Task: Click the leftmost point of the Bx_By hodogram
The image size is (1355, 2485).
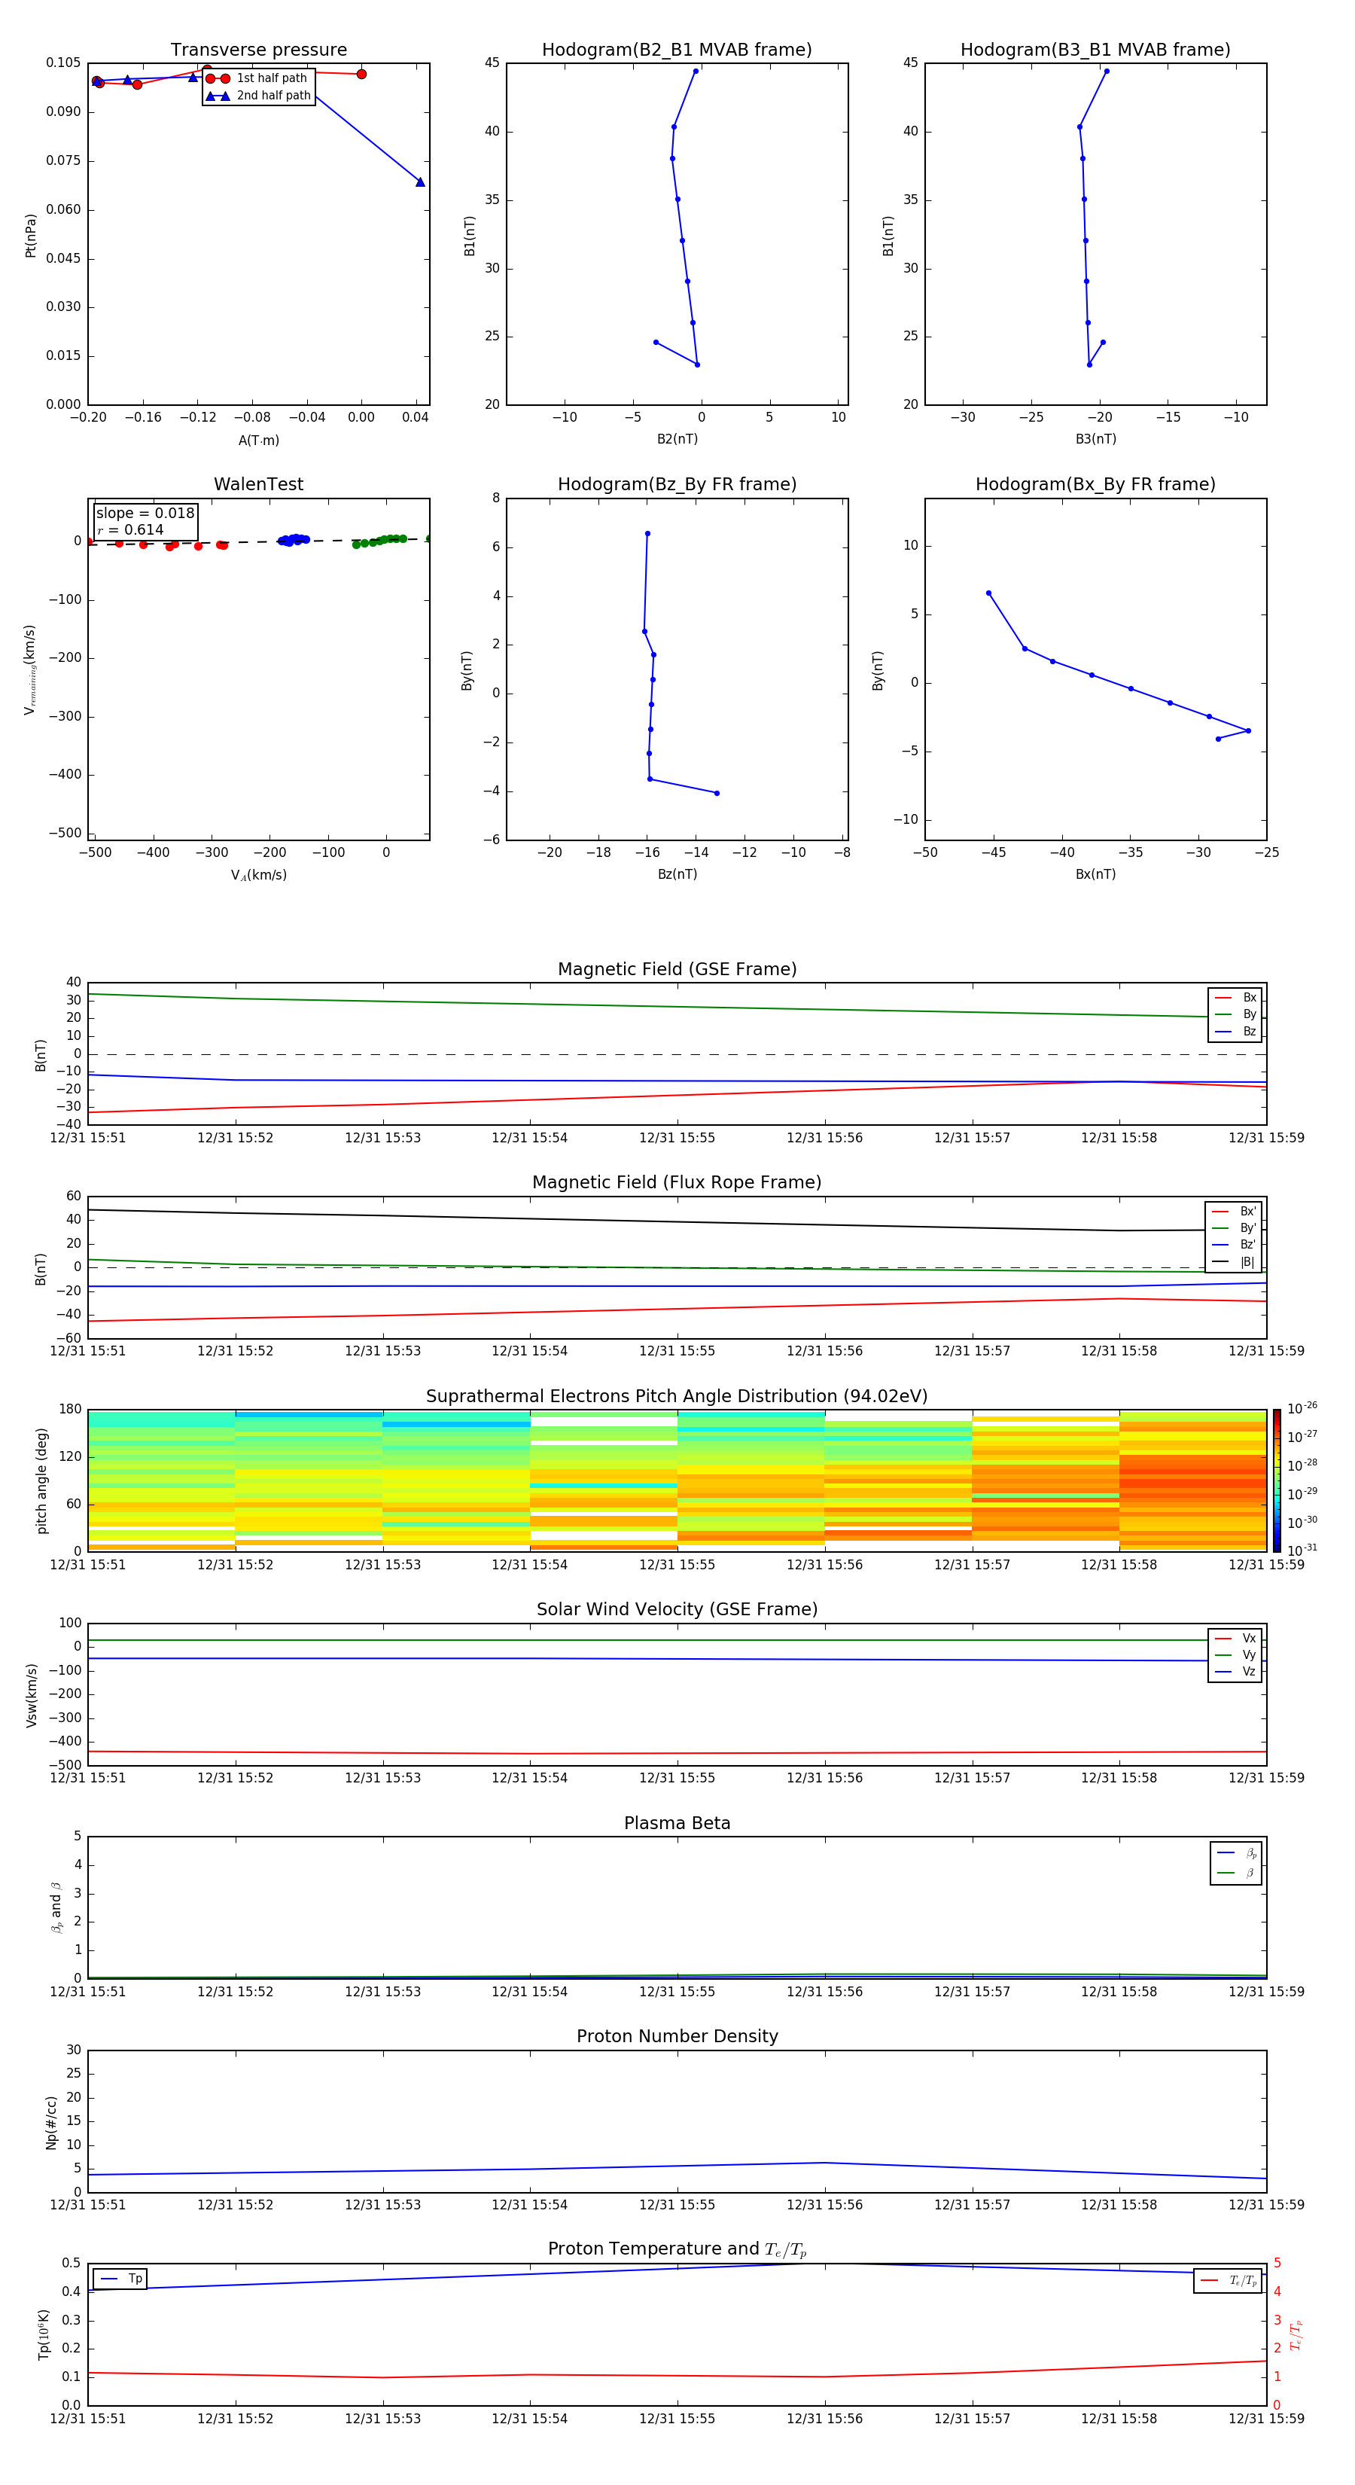Action: click(988, 593)
